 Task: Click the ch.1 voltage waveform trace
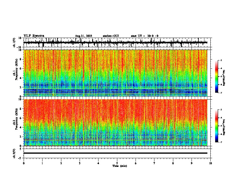[115, 42]
